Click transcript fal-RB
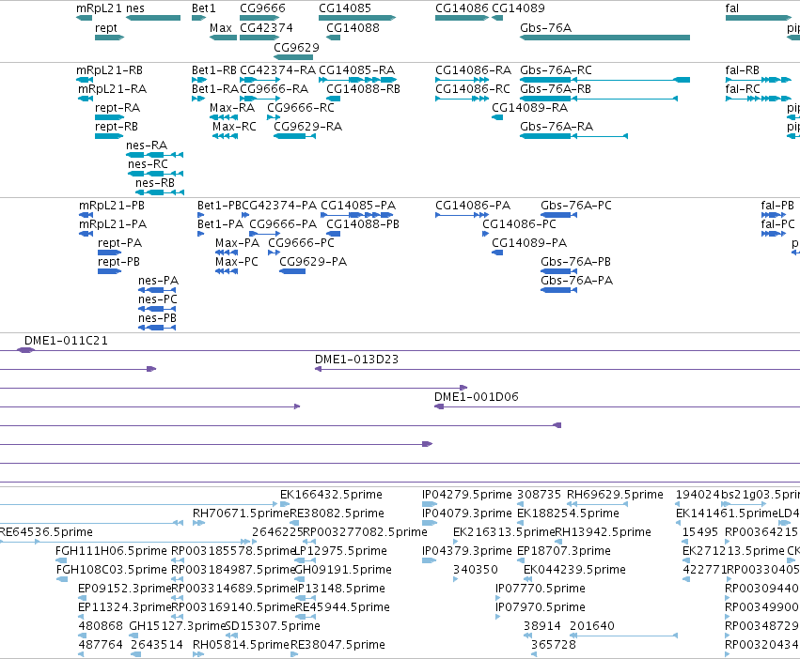Image resolution: width=800 pixels, height=659 pixels. pos(759,80)
